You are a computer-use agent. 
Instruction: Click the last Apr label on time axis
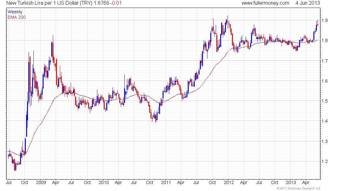(305, 182)
